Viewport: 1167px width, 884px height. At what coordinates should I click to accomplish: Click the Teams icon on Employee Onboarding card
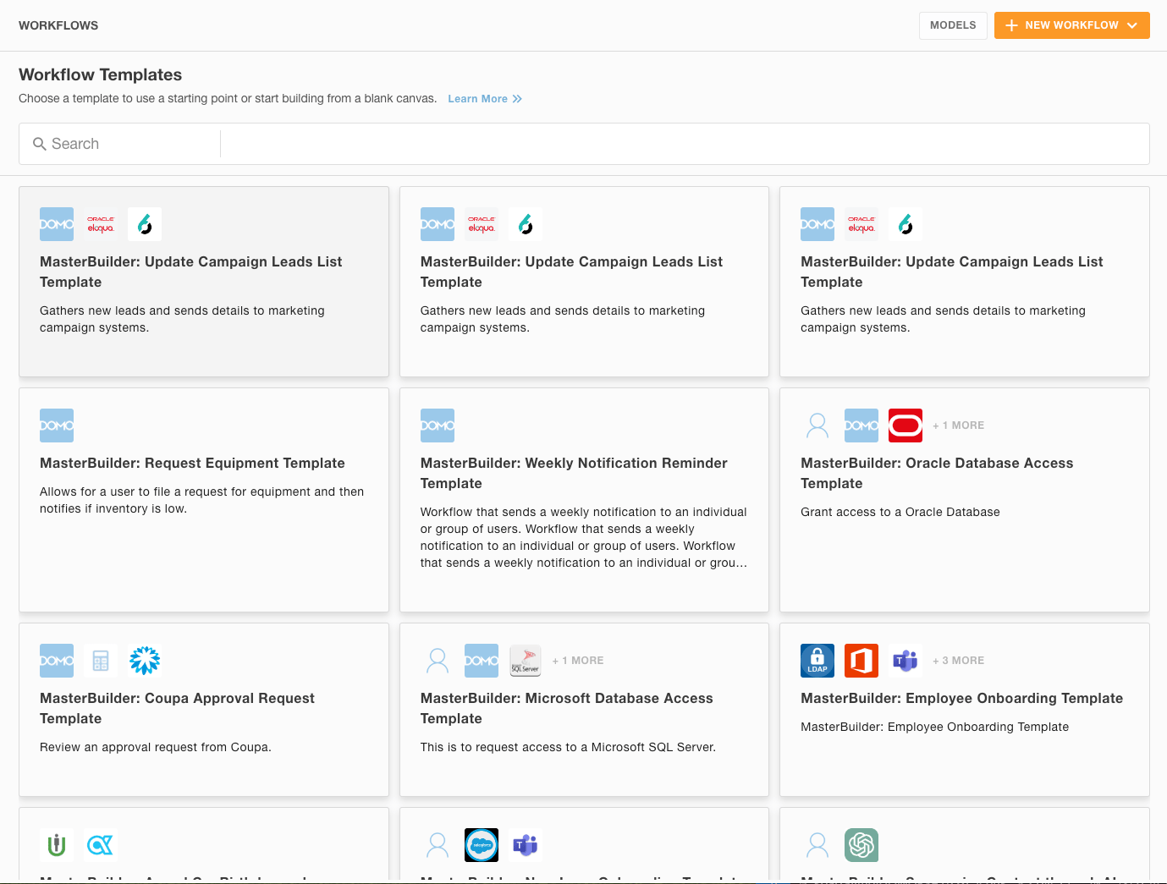(906, 661)
